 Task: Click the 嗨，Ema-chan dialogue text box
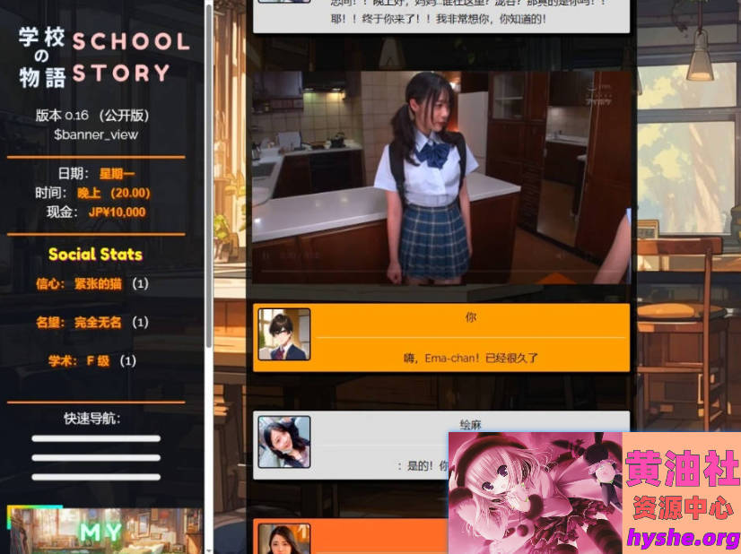470,357
